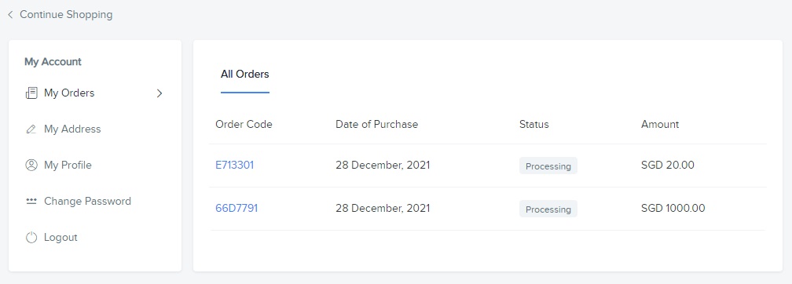792x284 pixels.
Task: Click the dots icon for Change Password
Action: (x=31, y=201)
